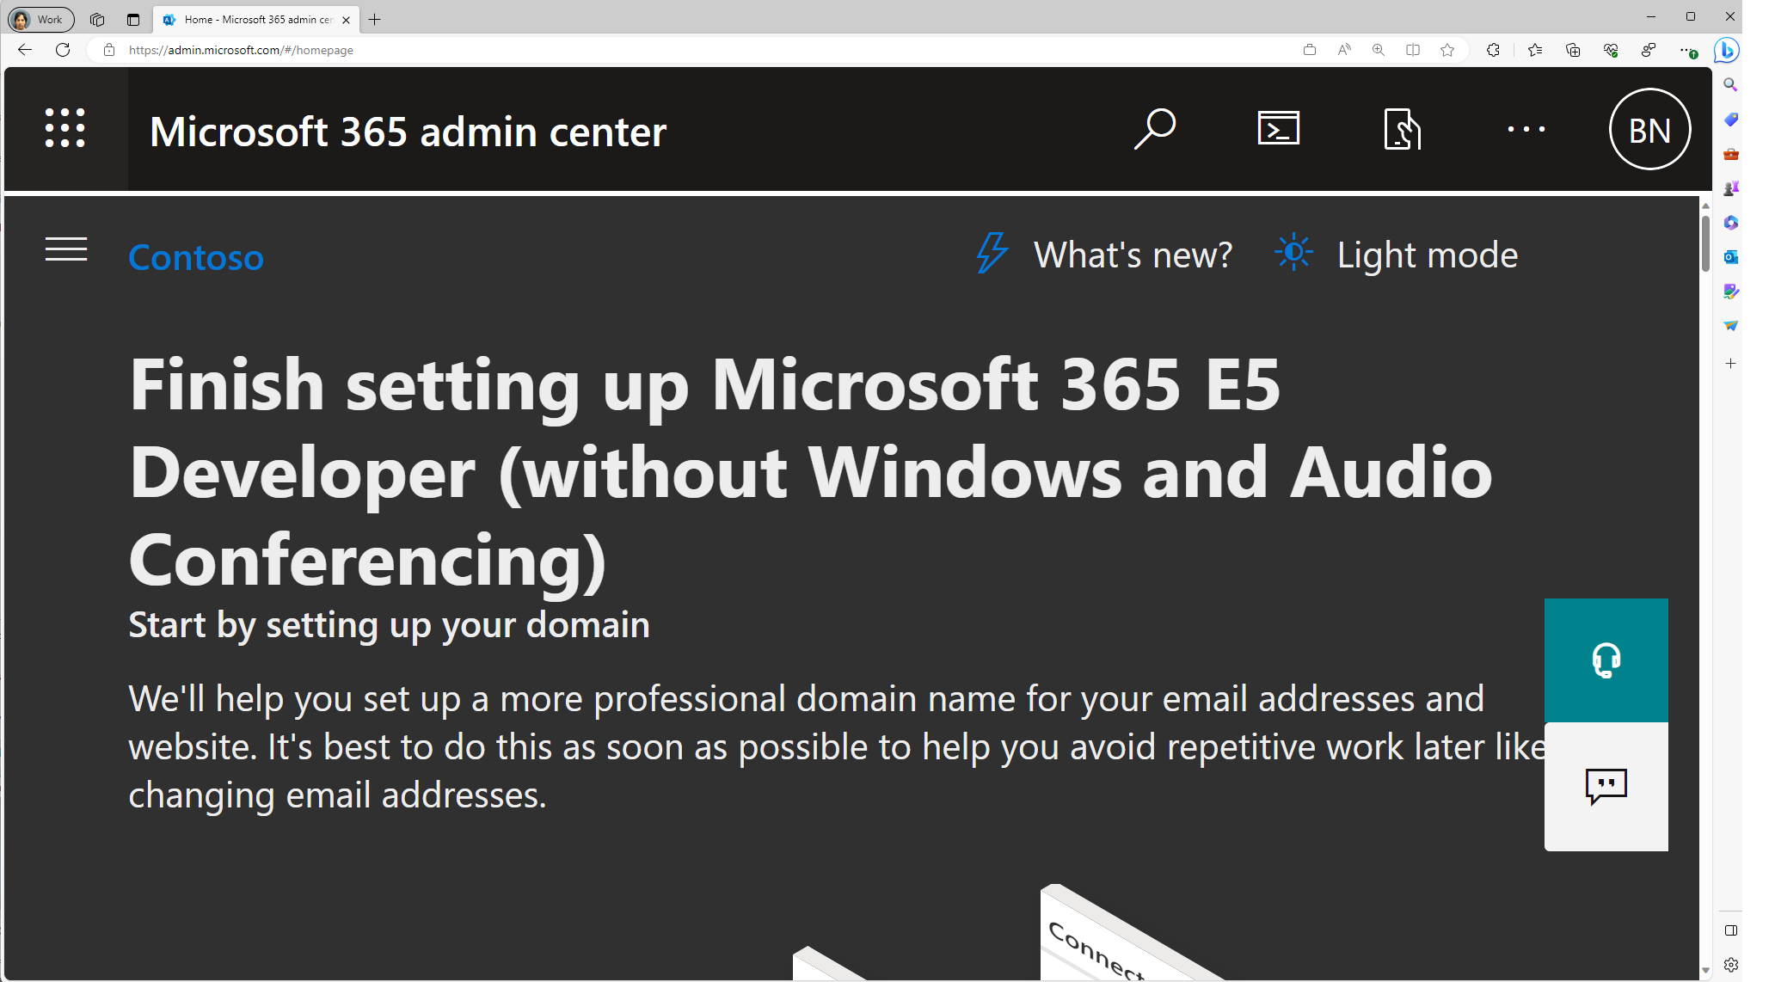Click the BN user profile avatar
Screen dimensions: 1775x982
pyautogui.click(x=1650, y=129)
